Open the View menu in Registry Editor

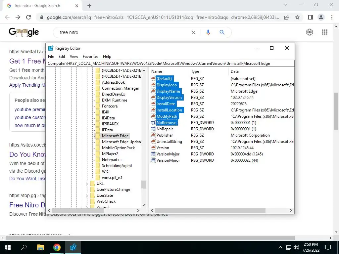[x=74, y=56]
